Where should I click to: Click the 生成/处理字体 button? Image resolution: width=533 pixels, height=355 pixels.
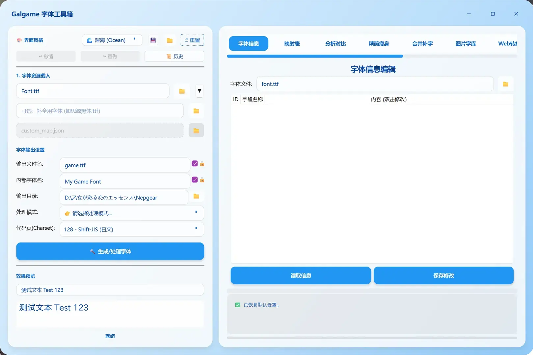point(110,251)
